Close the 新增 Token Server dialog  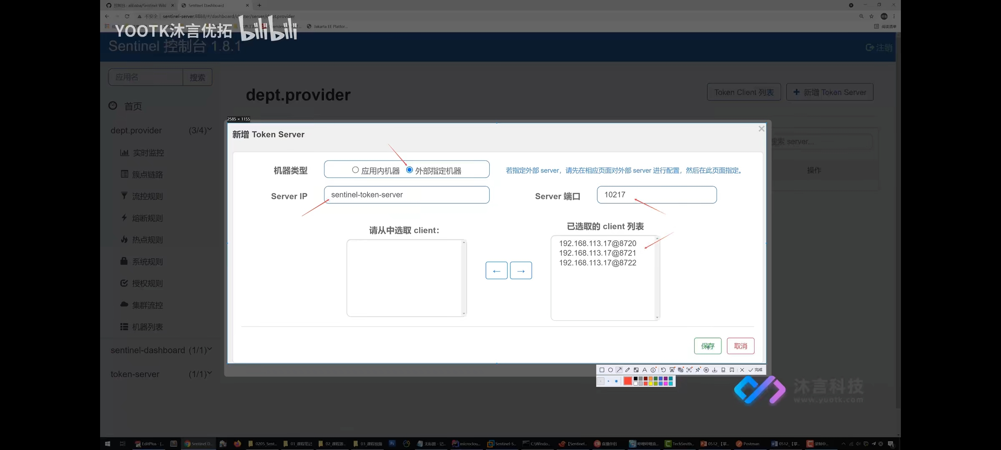(x=762, y=129)
